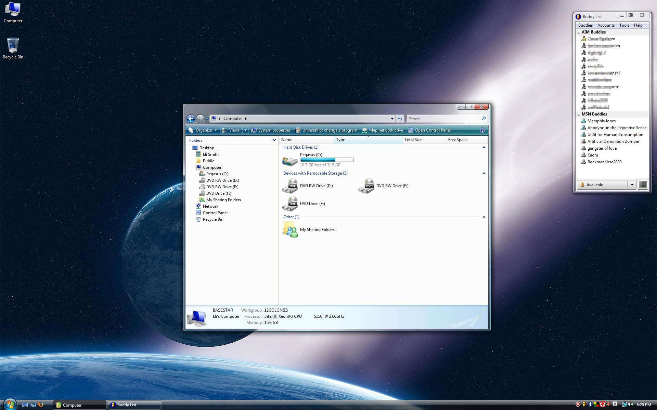This screenshot has width=657, height=410.
Task: Open the Recycle Bin desktop icon
Action: [13, 48]
